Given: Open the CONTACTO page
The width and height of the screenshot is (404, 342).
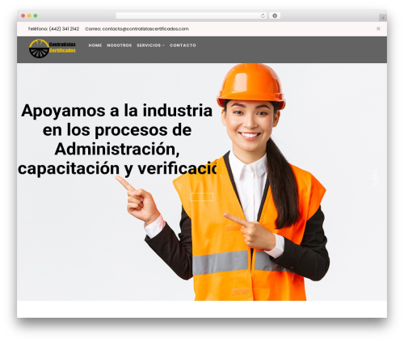Looking at the screenshot, I should 183,45.
